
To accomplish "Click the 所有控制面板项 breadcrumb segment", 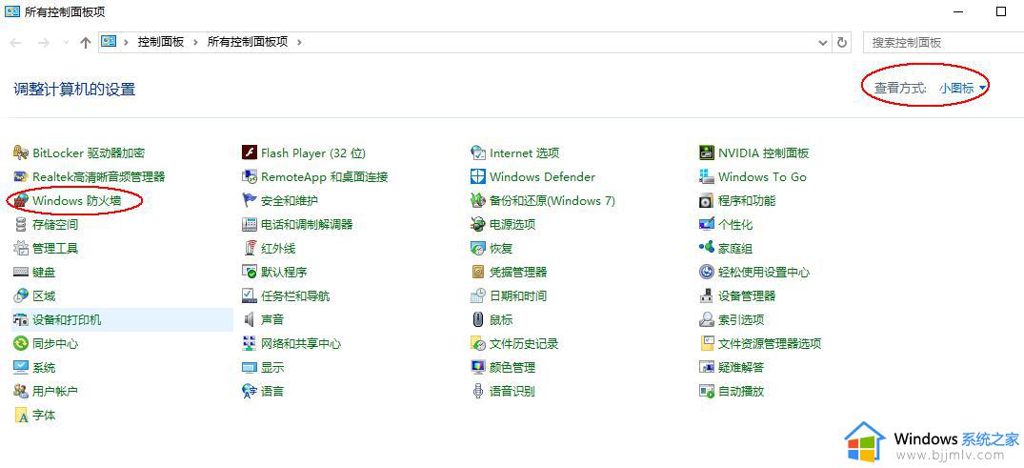I will pyautogui.click(x=248, y=42).
